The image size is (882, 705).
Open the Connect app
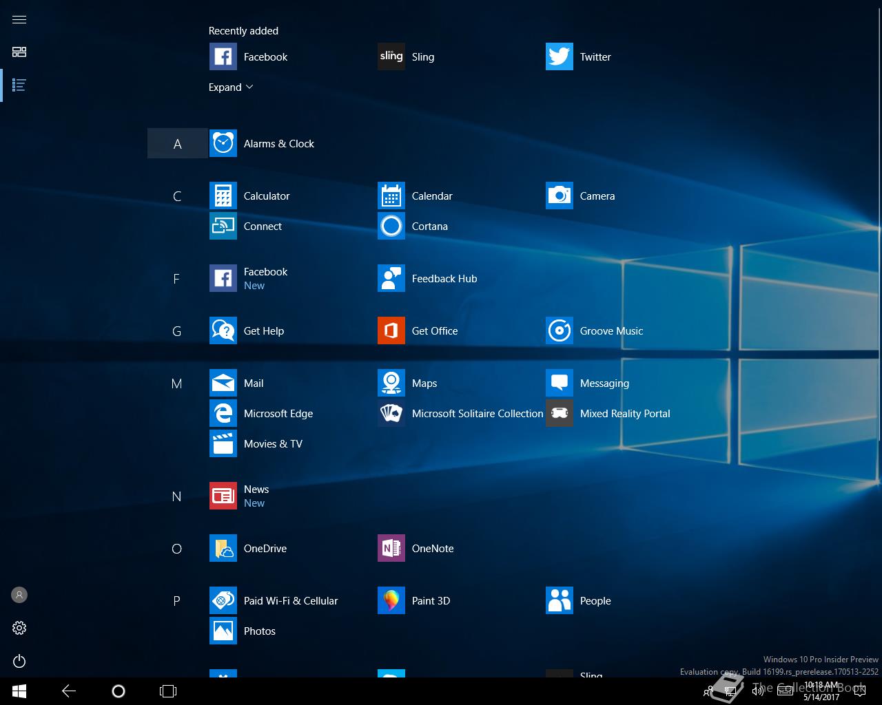coord(246,226)
